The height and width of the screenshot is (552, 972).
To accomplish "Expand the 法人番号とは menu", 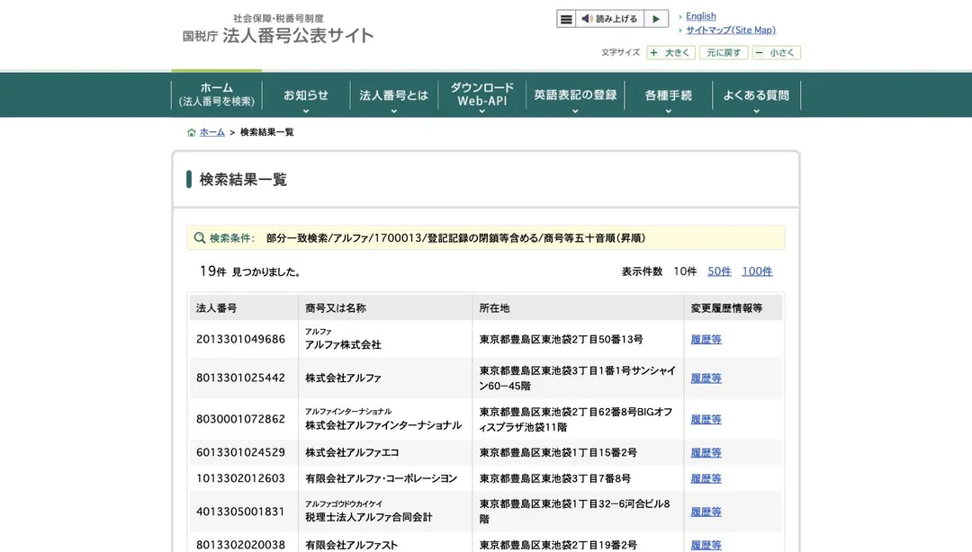I will pyautogui.click(x=393, y=95).
